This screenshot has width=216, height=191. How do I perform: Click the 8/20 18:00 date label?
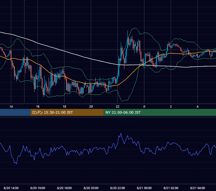click(64, 188)
